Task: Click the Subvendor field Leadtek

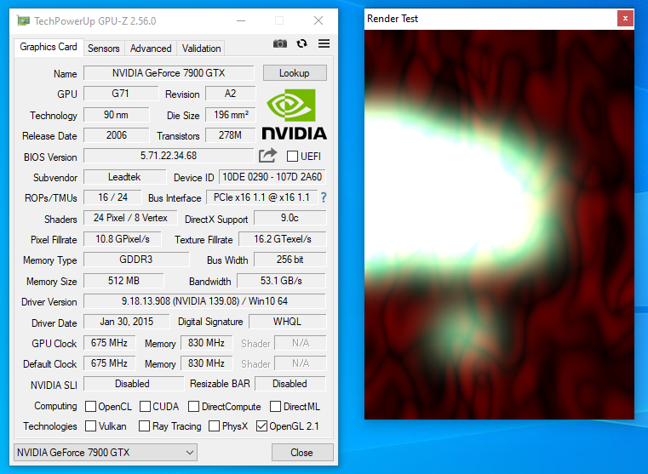Action: click(125, 177)
